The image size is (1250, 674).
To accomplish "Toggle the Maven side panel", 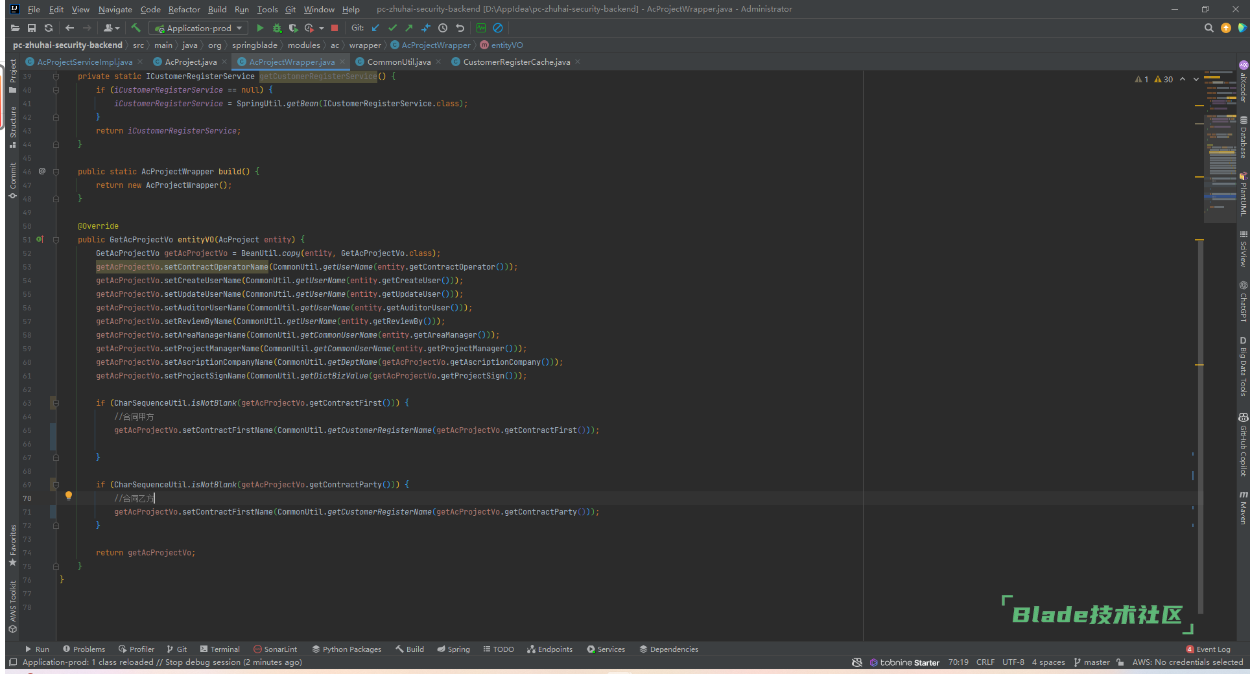I will [x=1243, y=508].
